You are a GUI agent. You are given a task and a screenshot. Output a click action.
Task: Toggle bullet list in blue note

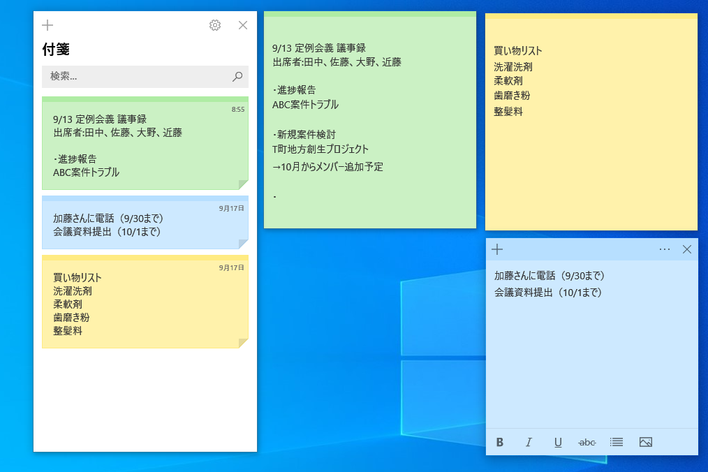coord(617,442)
